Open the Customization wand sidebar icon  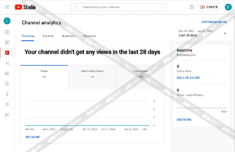tap(7, 104)
